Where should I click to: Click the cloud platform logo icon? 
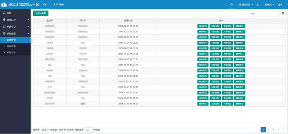(4, 5)
